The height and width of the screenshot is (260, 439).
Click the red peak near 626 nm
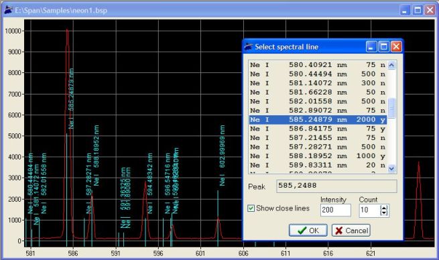tap(418, 200)
